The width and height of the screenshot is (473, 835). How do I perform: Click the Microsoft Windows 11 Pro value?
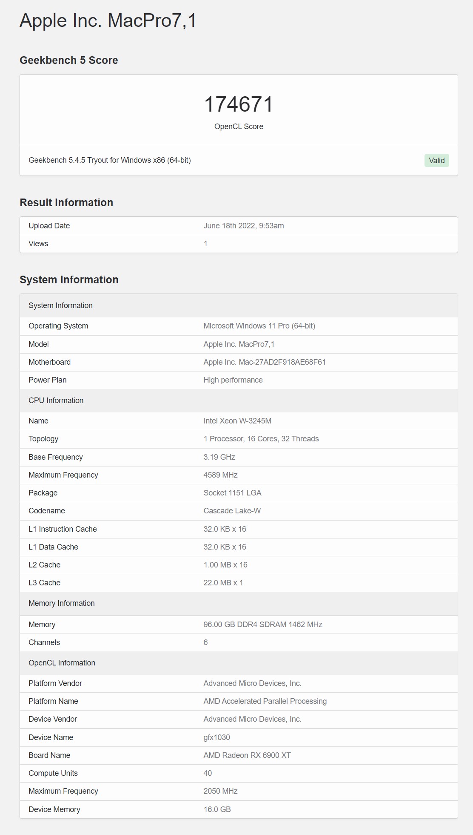259,326
